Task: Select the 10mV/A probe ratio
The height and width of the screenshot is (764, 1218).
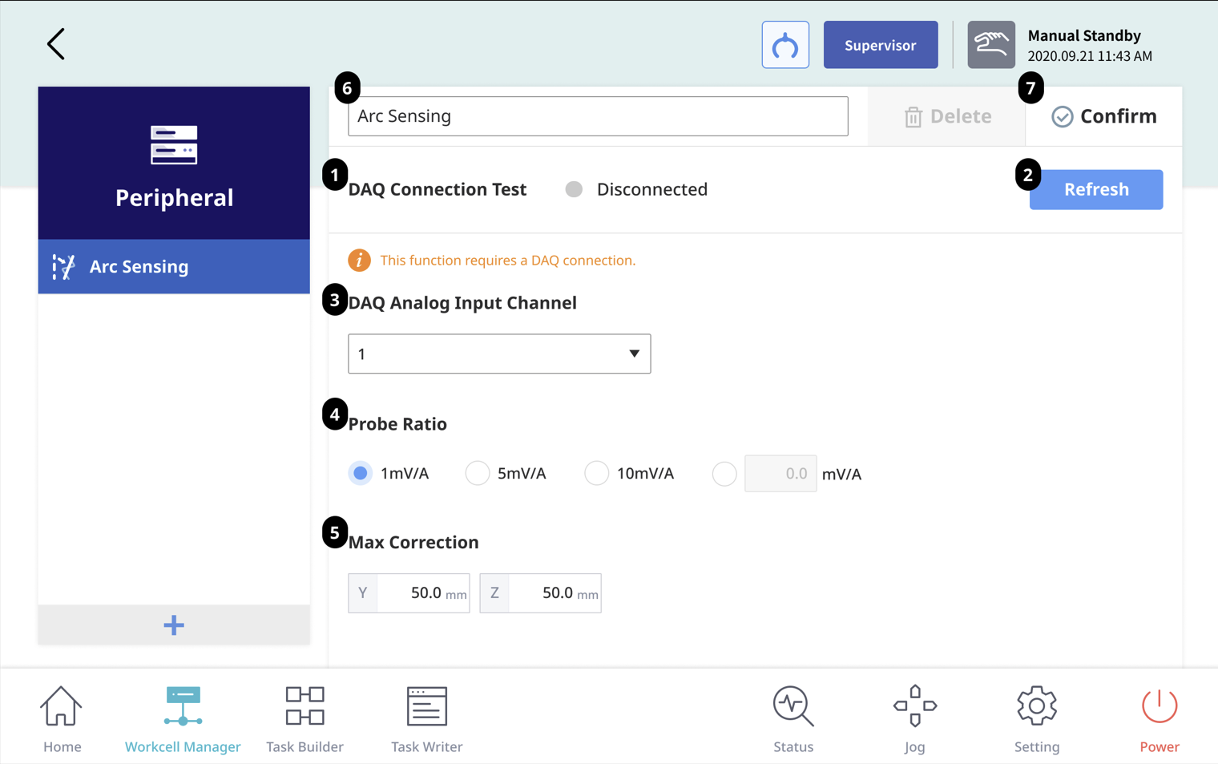Action: 596,474
